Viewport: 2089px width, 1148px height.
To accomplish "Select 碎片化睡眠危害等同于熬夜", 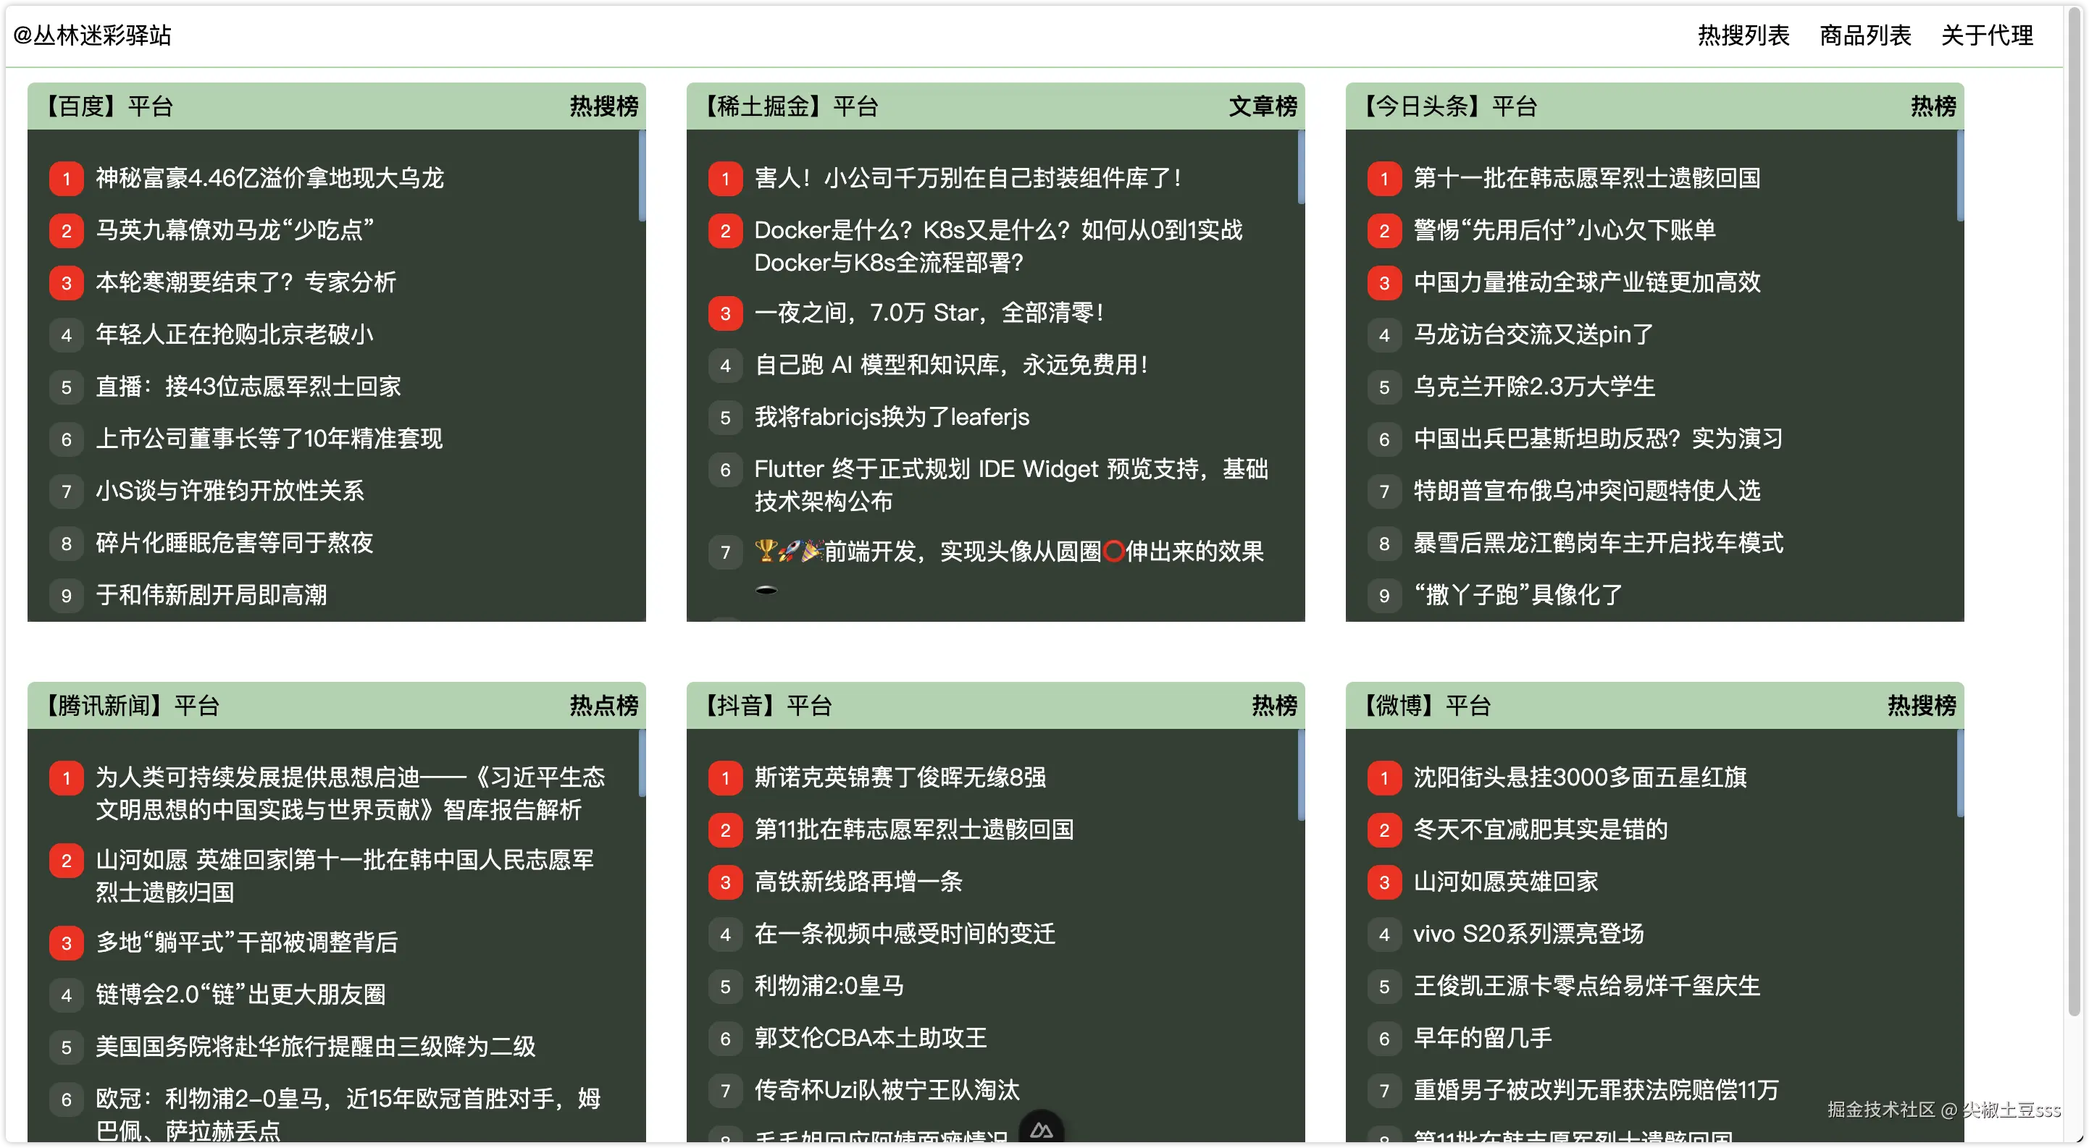I will point(235,543).
